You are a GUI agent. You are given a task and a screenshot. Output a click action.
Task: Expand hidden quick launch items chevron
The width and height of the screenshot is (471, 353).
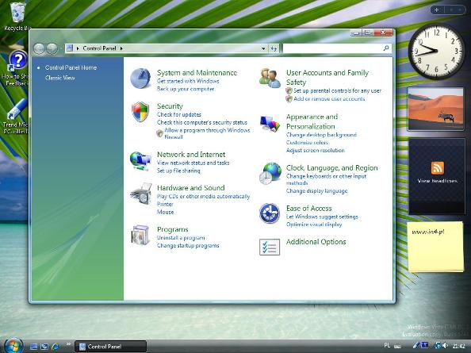point(68,344)
